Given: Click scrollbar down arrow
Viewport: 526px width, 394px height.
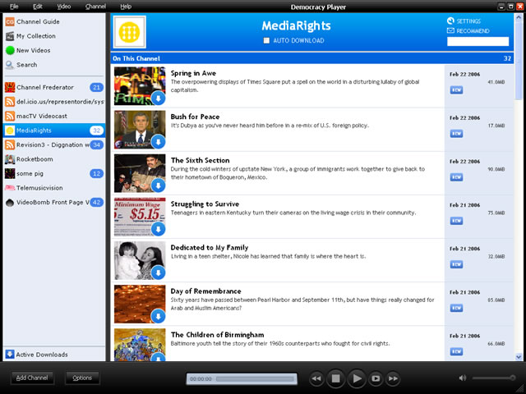Looking at the screenshot, I should pos(519,357).
